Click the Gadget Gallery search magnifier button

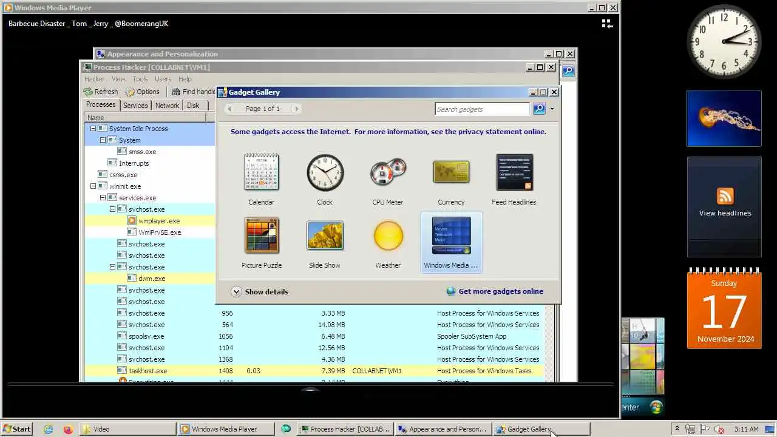(x=539, y=109)
